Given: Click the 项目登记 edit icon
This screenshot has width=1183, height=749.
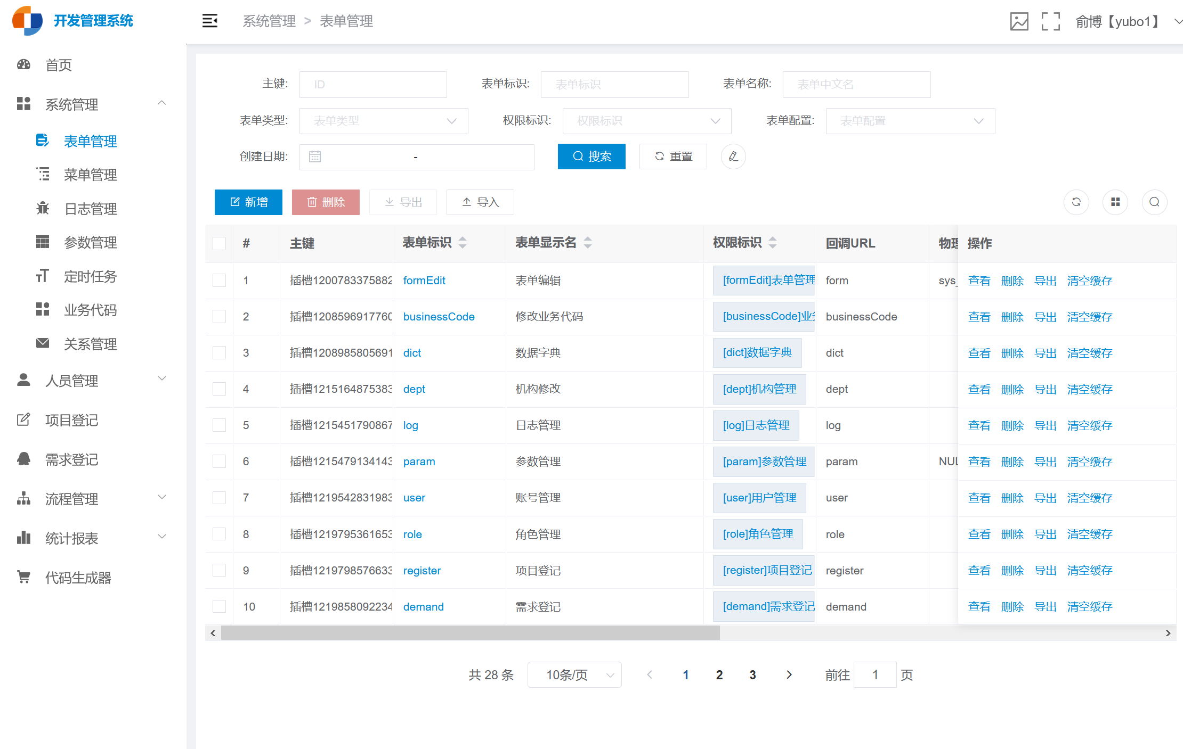Looking at the screenshot, I should [24, 419].
